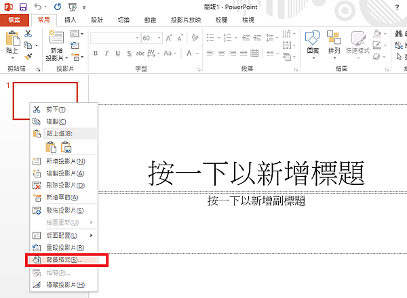This screenshot has height=298, width=407.
Task: Clear all formatting eraser icon
Action: tap(195, 38)
